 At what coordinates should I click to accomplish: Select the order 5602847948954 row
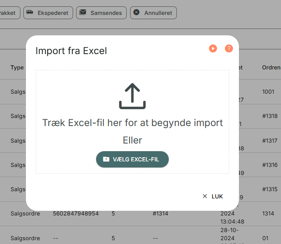76,213
